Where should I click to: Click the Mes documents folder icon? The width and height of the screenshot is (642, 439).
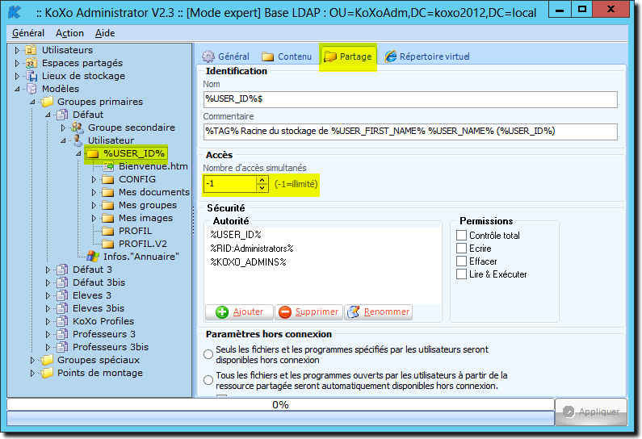tap(107, 192)
